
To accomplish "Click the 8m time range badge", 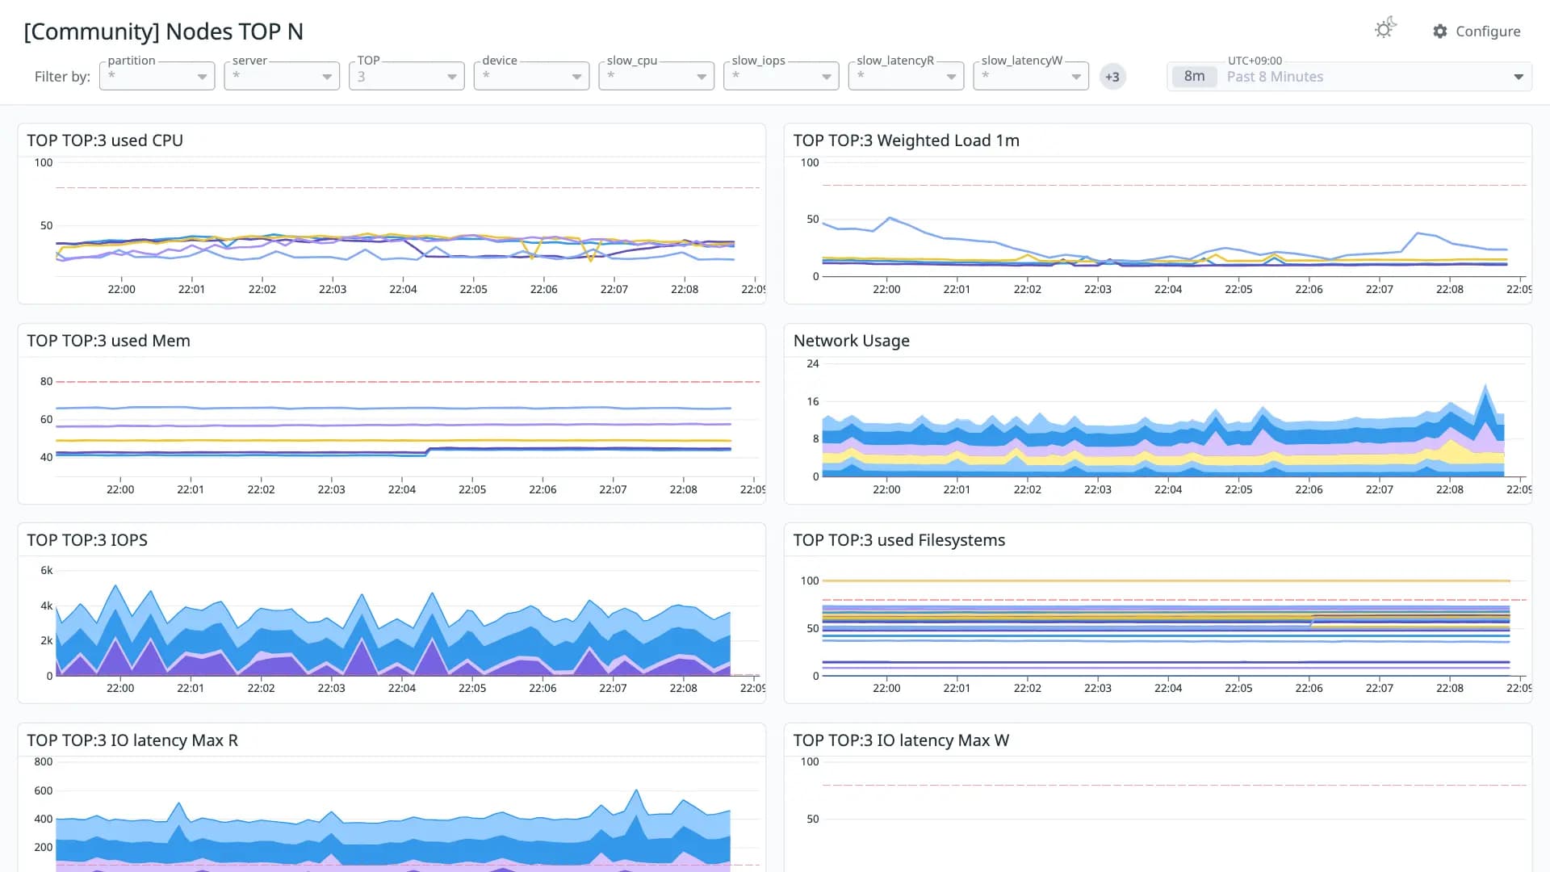I will point(1194,77).
